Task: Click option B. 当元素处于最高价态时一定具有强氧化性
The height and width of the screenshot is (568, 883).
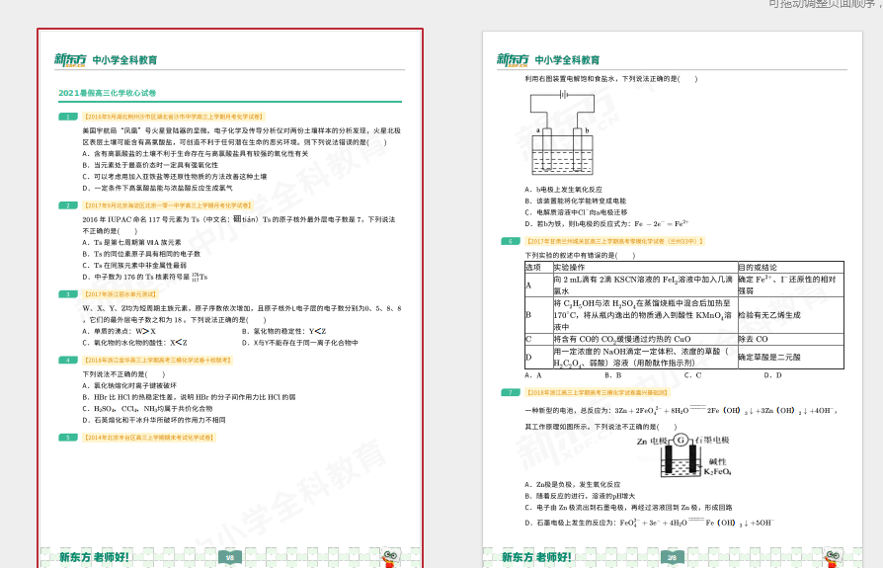Action: point(150,165)
